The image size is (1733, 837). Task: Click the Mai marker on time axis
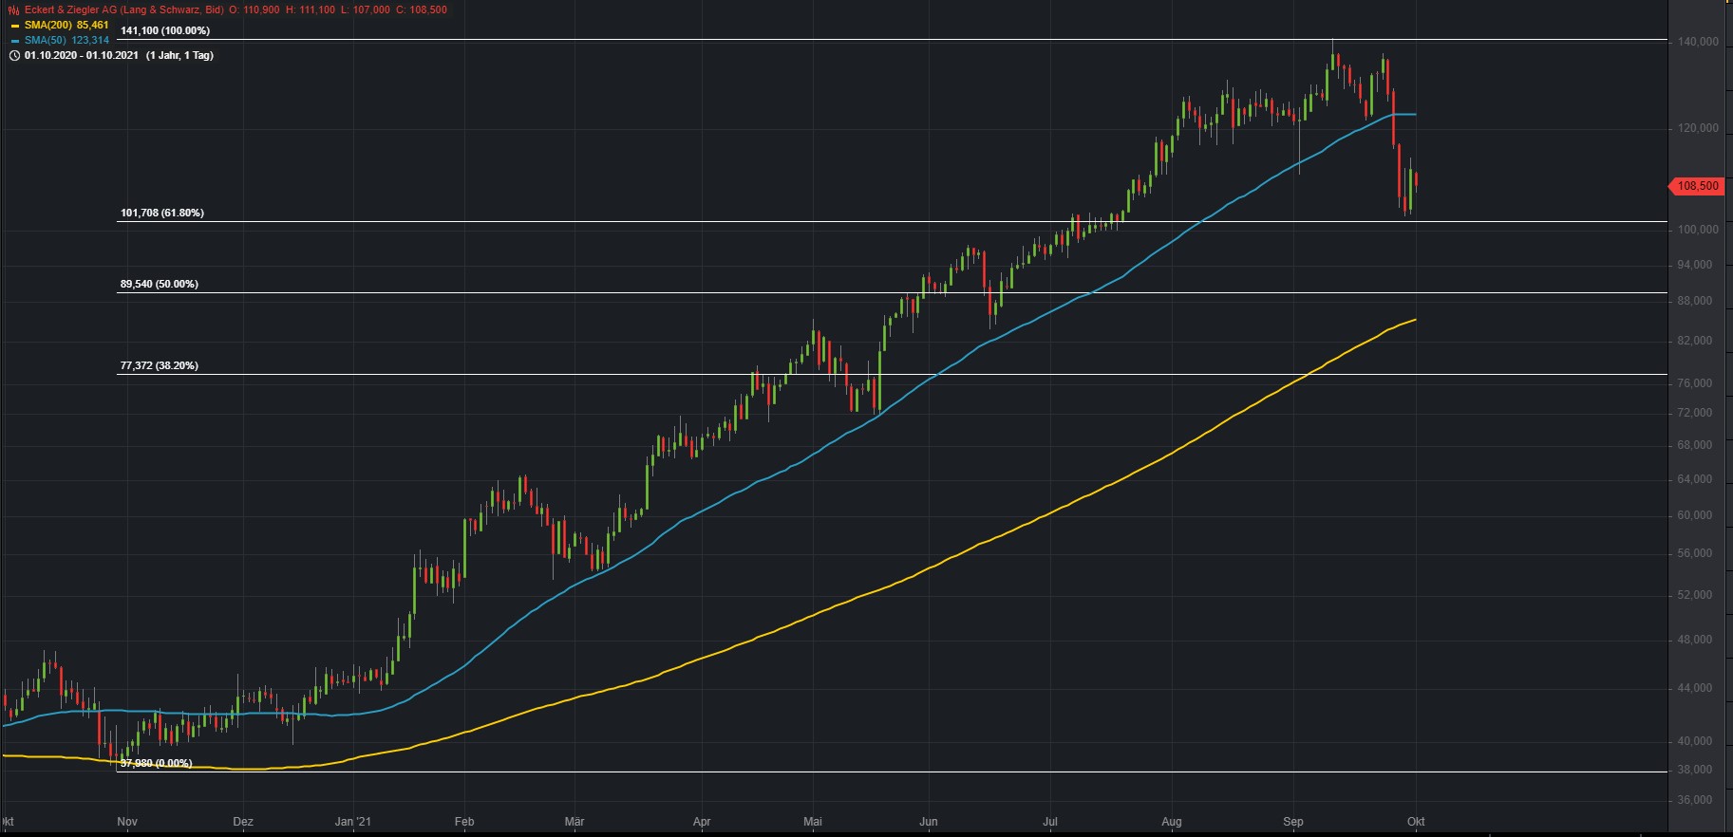(x=813, y=821)
